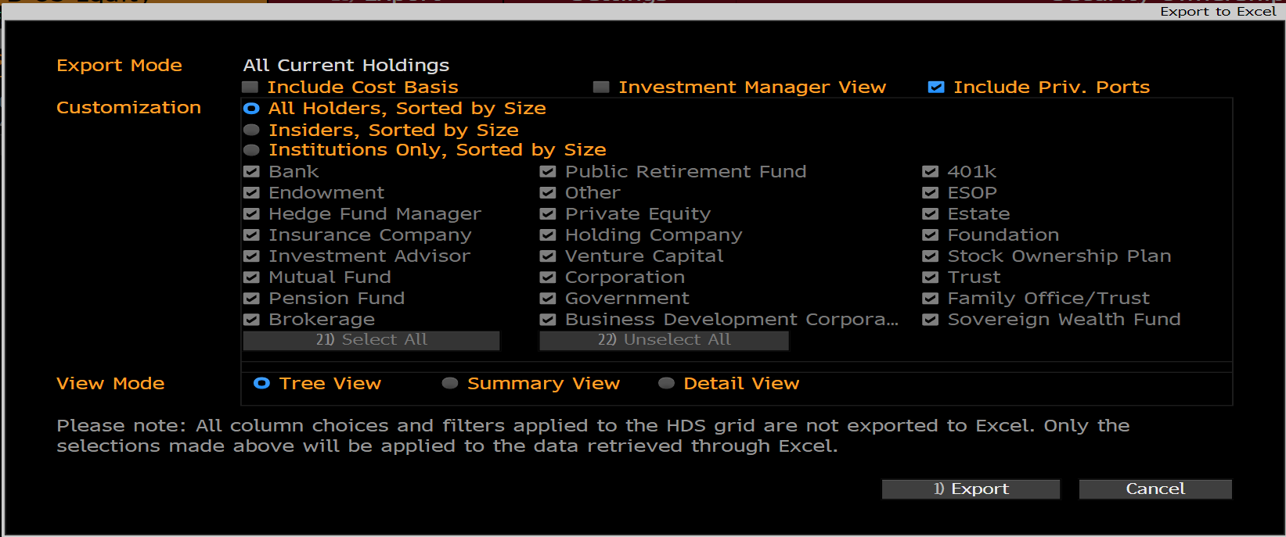1286x537 pixels.
Task: Cancel the export dialog
Action: tap(1155, 489)
